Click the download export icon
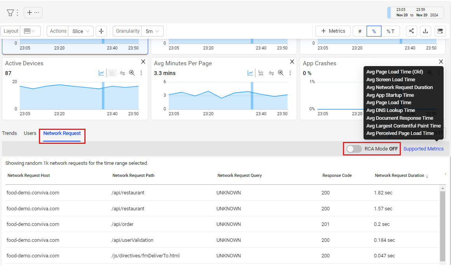 tap(425, 31)
